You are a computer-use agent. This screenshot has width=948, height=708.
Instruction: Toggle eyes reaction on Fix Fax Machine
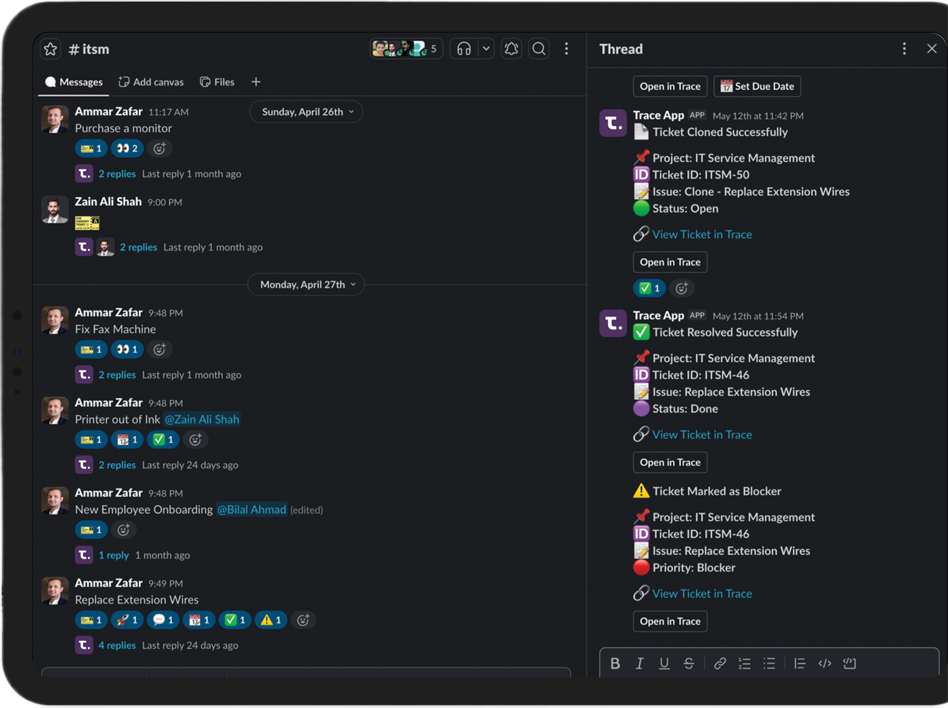[x=127, y=349]
